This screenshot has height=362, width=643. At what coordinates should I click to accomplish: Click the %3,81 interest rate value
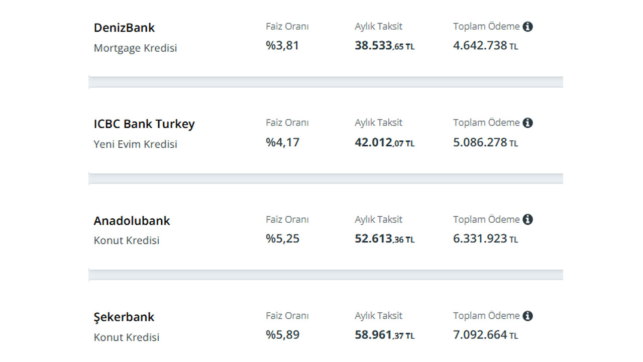pyautogui.click(x=282, y=46)
